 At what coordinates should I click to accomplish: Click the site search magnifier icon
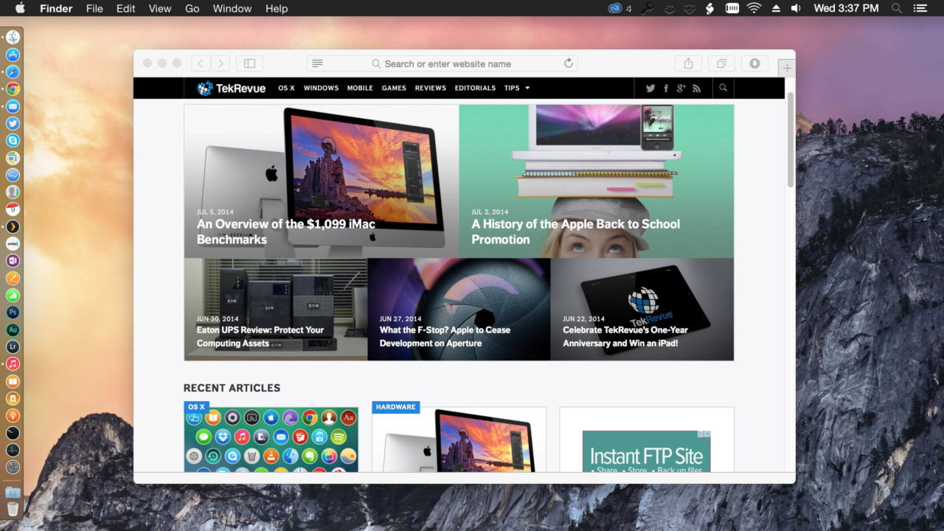click(723, 88)
